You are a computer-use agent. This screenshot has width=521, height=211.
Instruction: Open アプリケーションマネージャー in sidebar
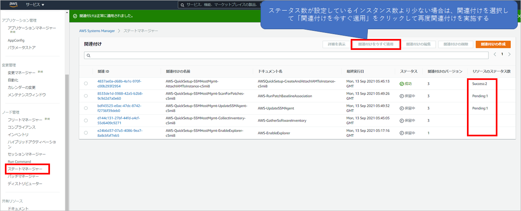[x=32, y=28]
